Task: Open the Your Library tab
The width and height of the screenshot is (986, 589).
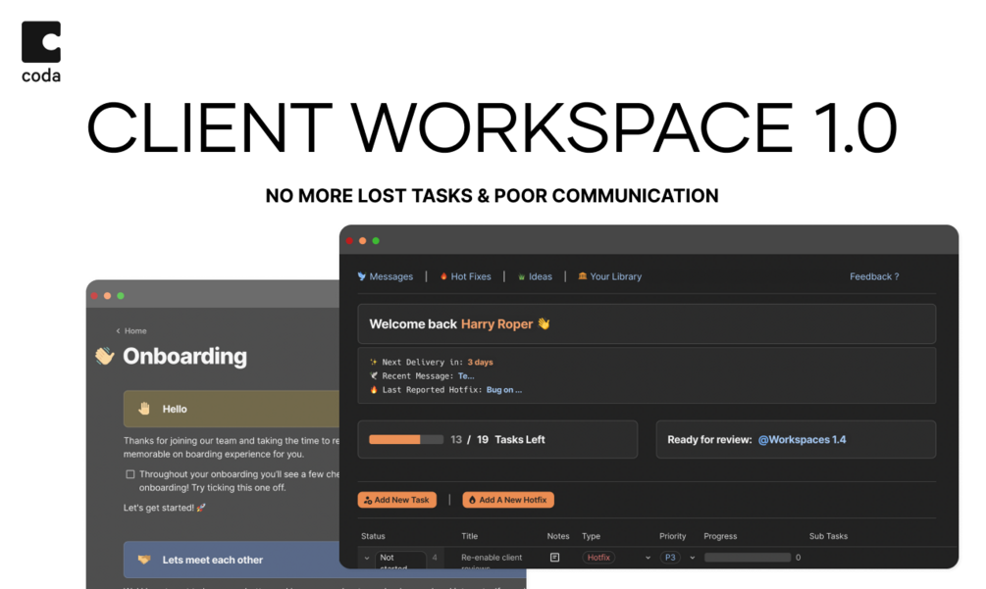Action: click(x=610, y=276)
